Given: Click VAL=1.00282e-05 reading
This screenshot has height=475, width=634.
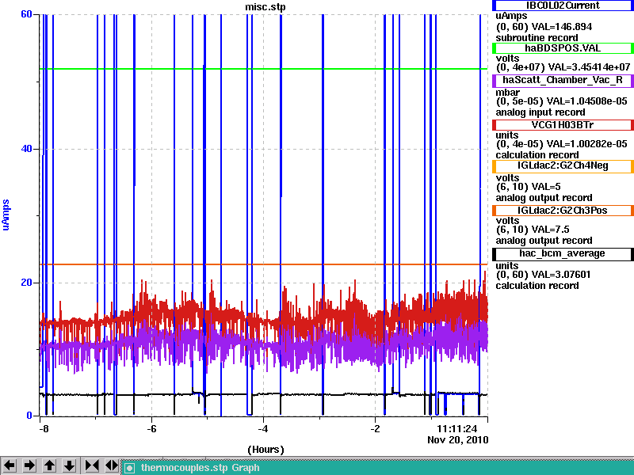Looking at the screenshot, I should (x=586, y=144).
